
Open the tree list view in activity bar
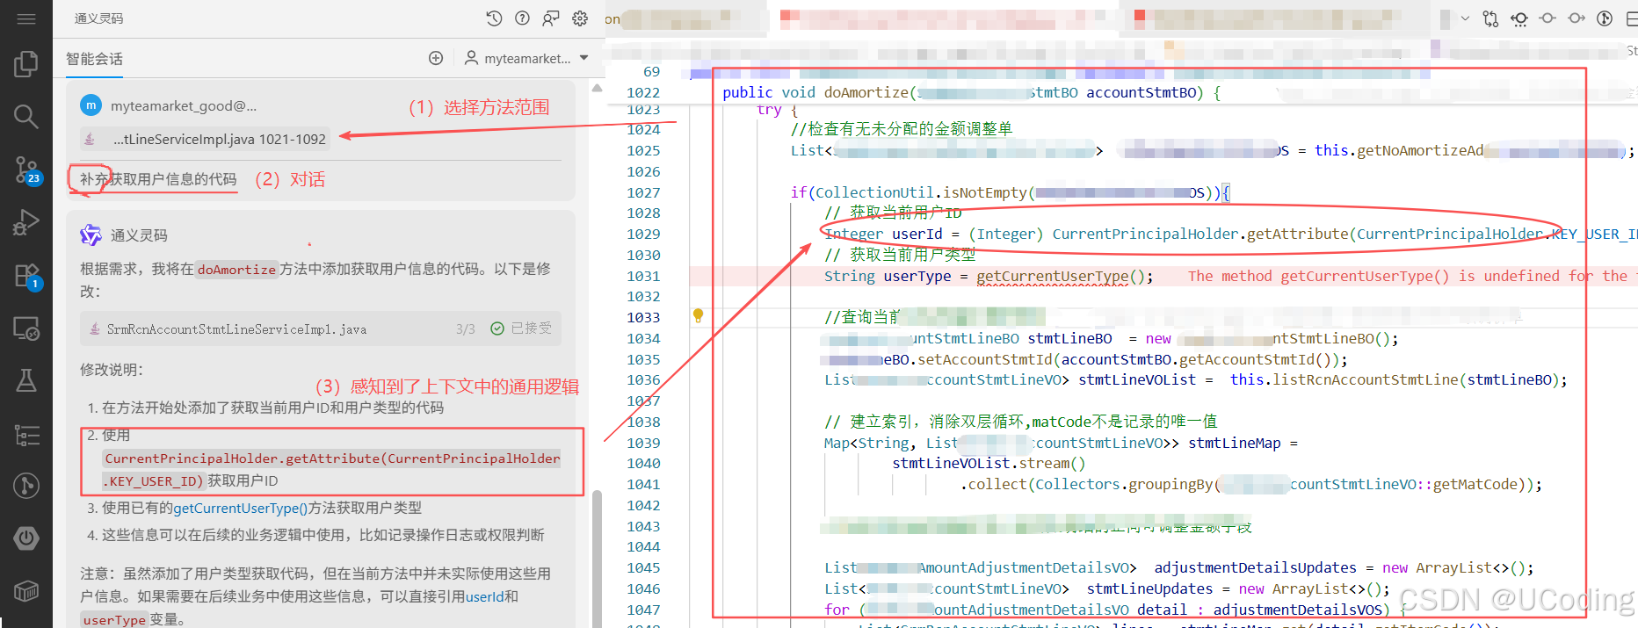tap(26, 434)
